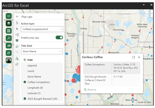Toggle the Field select-all radio button
The image size is (155, 108).
[x=25, y=60]
